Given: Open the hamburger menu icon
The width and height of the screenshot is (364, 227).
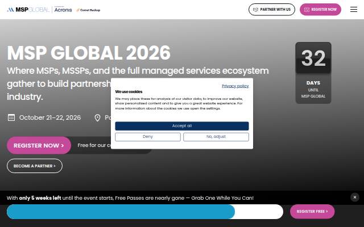Looking at the screenshot, I should pyautogui.click(x=354, y=9).
